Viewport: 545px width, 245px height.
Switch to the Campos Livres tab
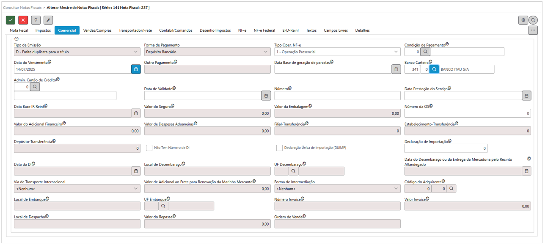pyautogui.click(x=336, y=30)
